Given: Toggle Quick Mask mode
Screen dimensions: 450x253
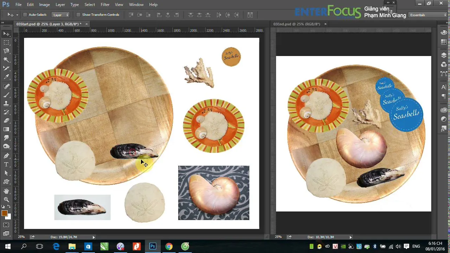Looking at the screenshot, I should tap(6, 225).
